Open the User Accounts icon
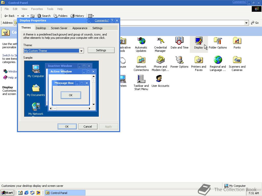Screen dimensions: 262x196 pos(160,81)
